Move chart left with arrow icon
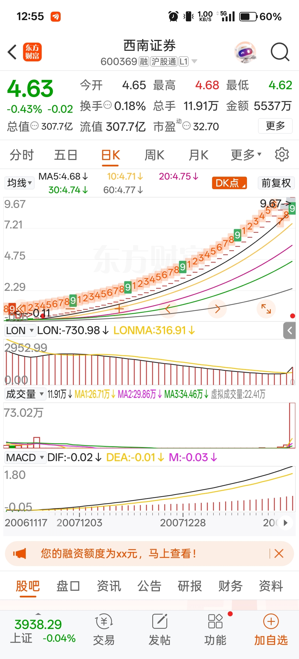The width and height of the screenshot is (299, 659). pos(168,308)
